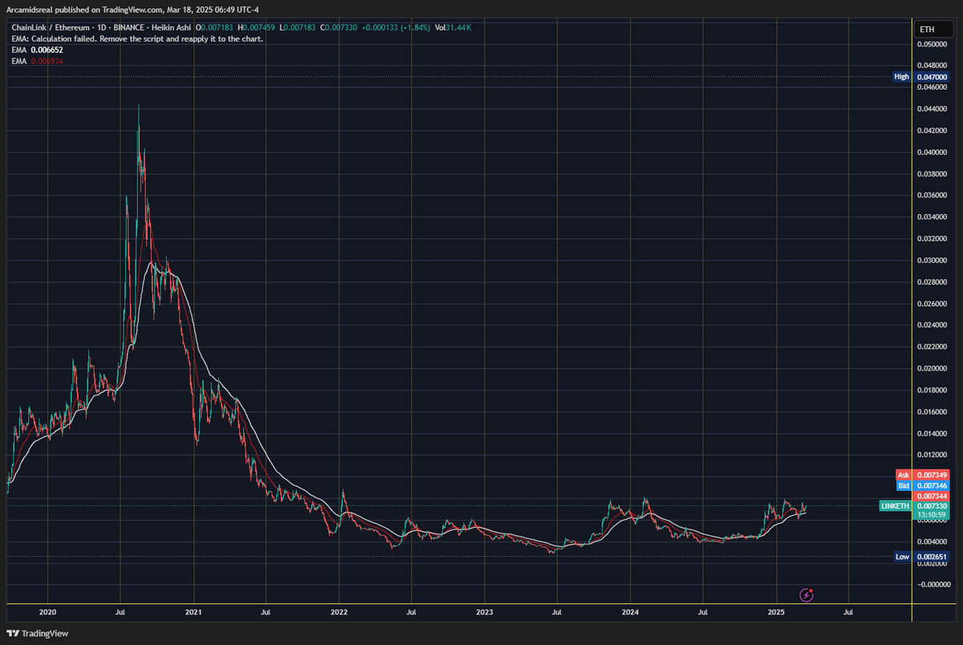963x645 pixels.
Task: Click the 0.050000 price axis label
Action: tap(934, 44)
